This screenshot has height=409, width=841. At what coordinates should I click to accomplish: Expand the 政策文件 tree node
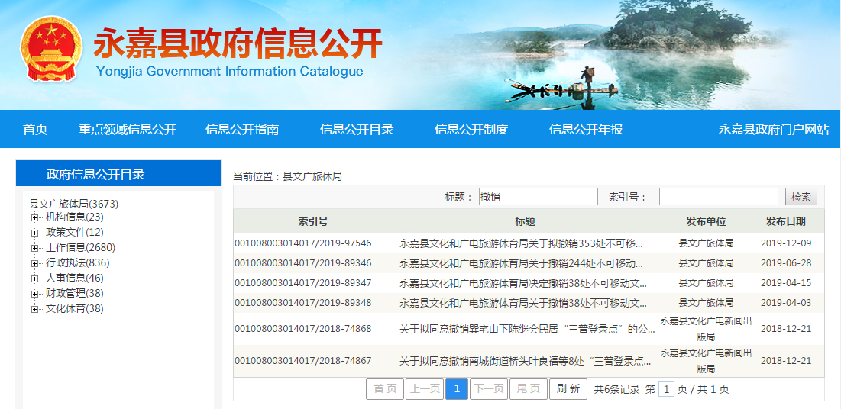34,233
